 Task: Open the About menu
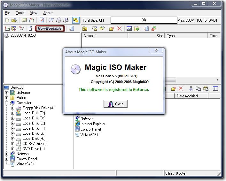[48, 13]
